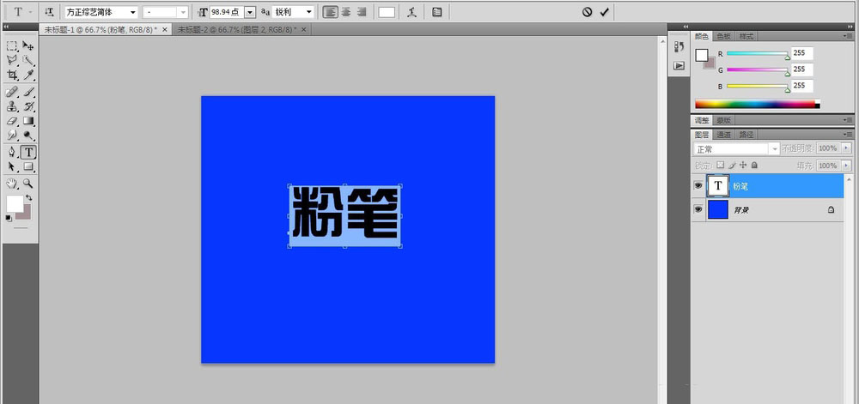Open the Layers panel options menu
859x404 pixels.
click(x=849, y=134)
